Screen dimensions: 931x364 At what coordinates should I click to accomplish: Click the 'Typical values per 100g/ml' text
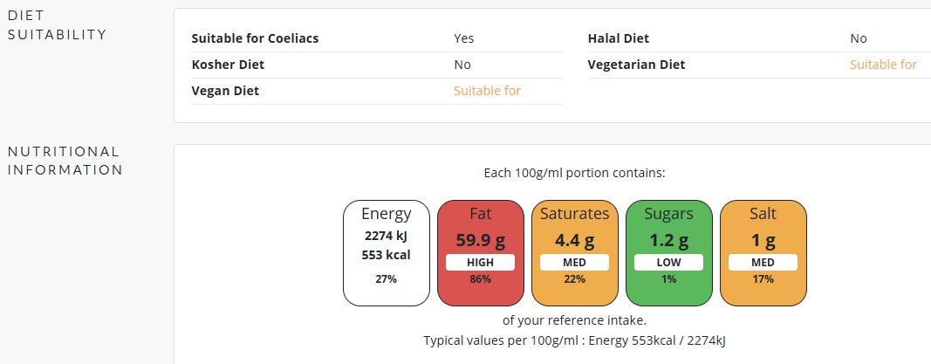pos(574,340)
